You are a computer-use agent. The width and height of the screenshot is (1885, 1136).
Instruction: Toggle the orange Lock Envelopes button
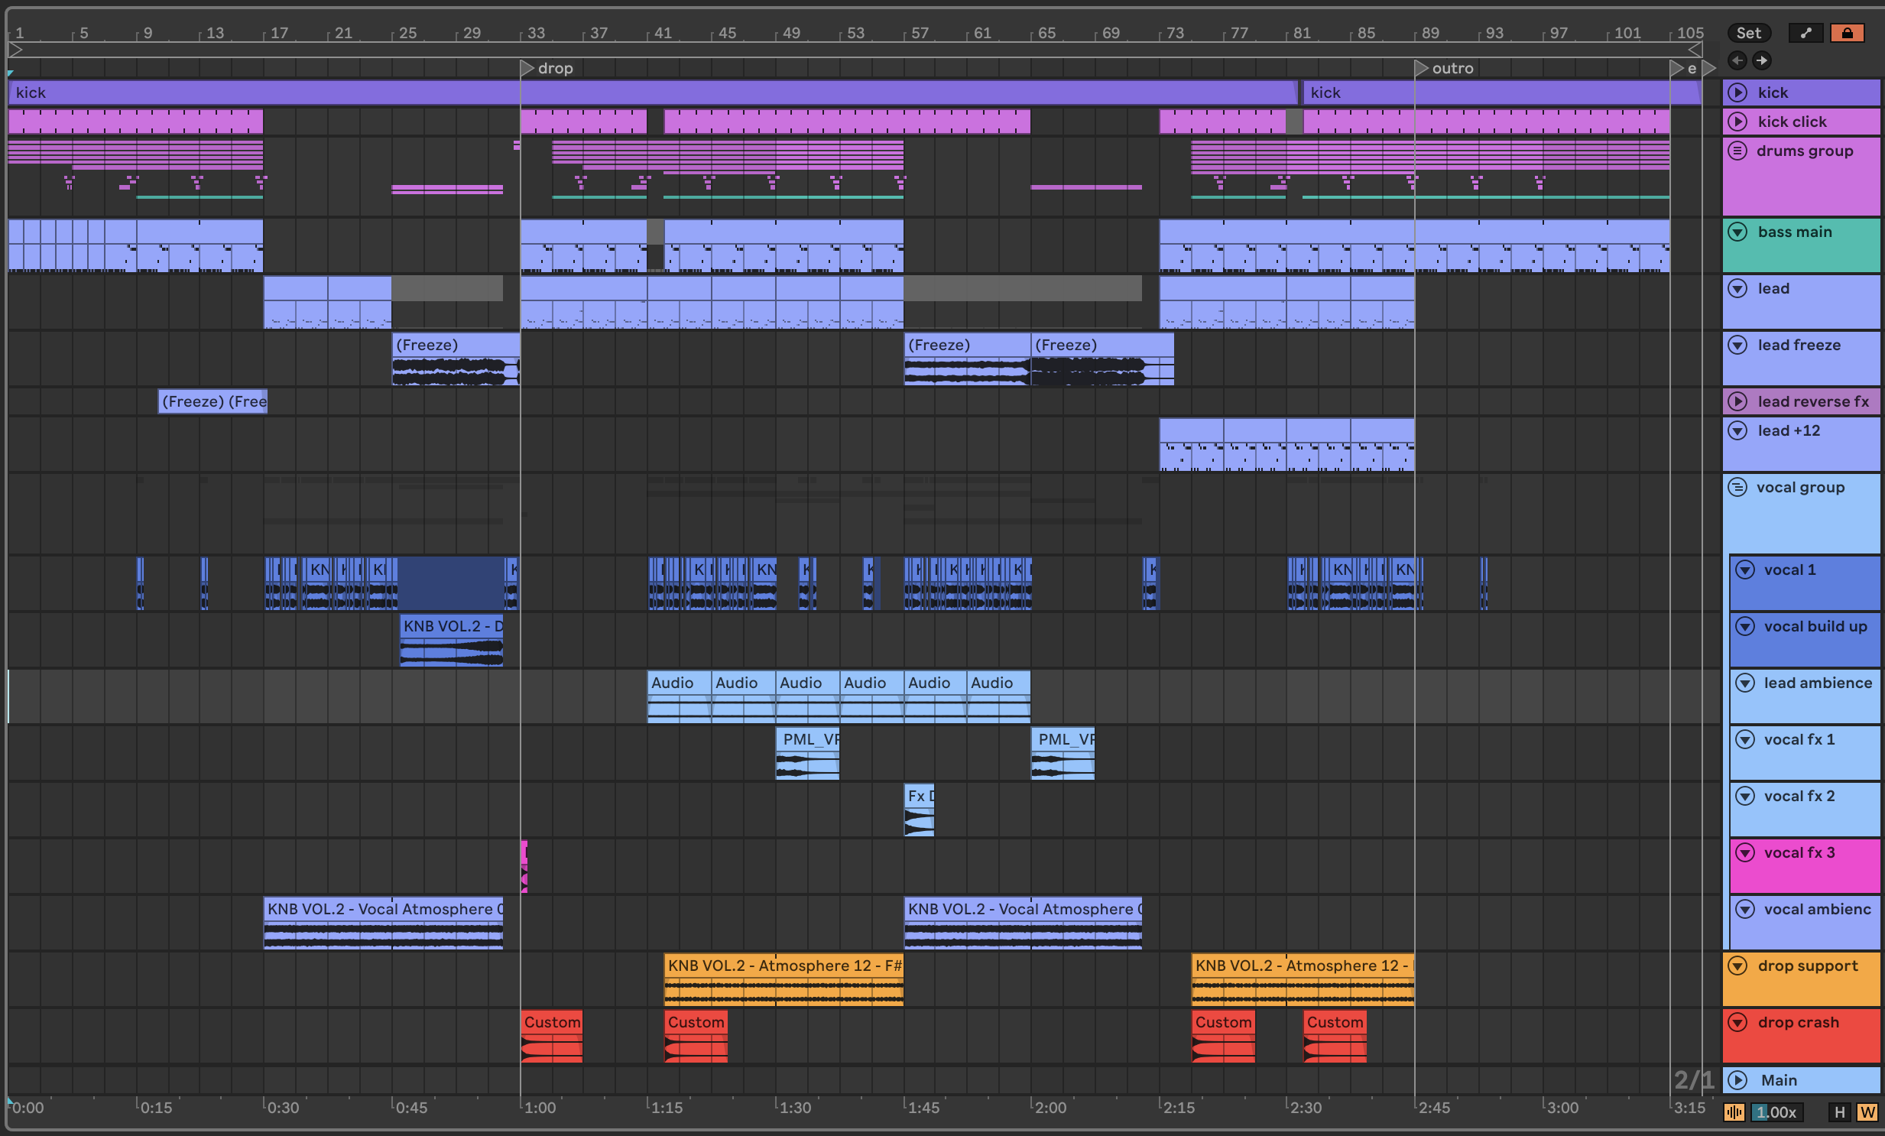[1847, 33]
